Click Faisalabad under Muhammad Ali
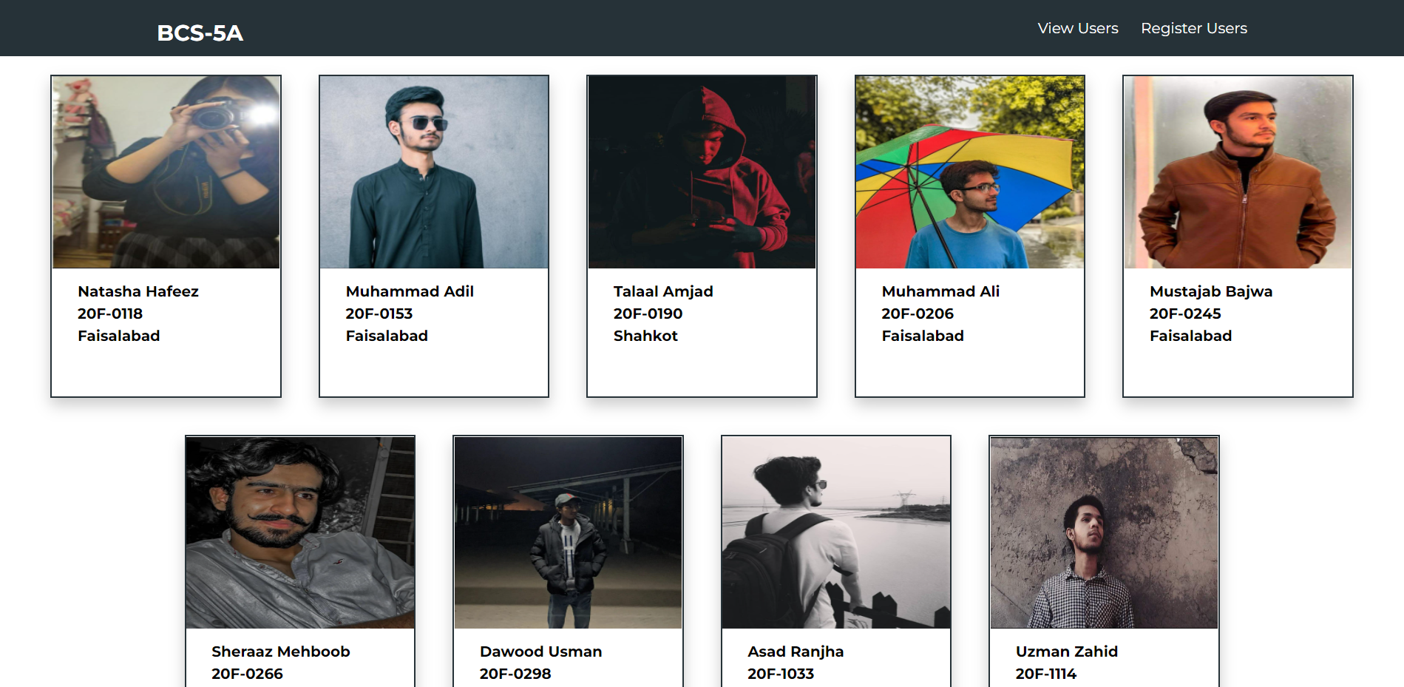This screenshot has width=1404, height=687. coord(923,336)
